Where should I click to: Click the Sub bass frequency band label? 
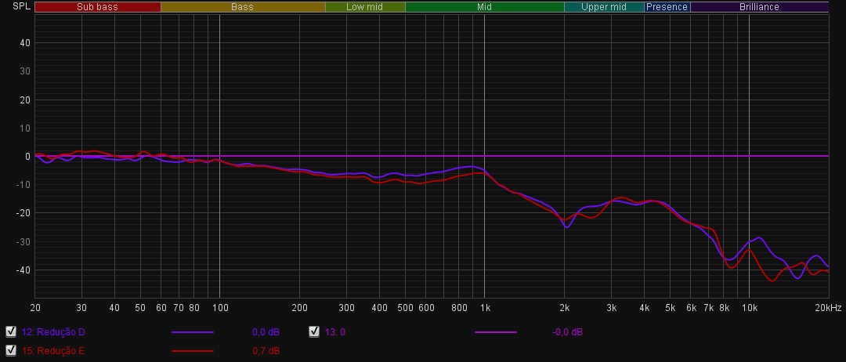pyautogui.click(x=97, y=7)
